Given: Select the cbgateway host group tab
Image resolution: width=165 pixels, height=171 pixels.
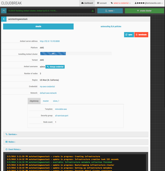Looking at the screenshot, I should 34,101.
